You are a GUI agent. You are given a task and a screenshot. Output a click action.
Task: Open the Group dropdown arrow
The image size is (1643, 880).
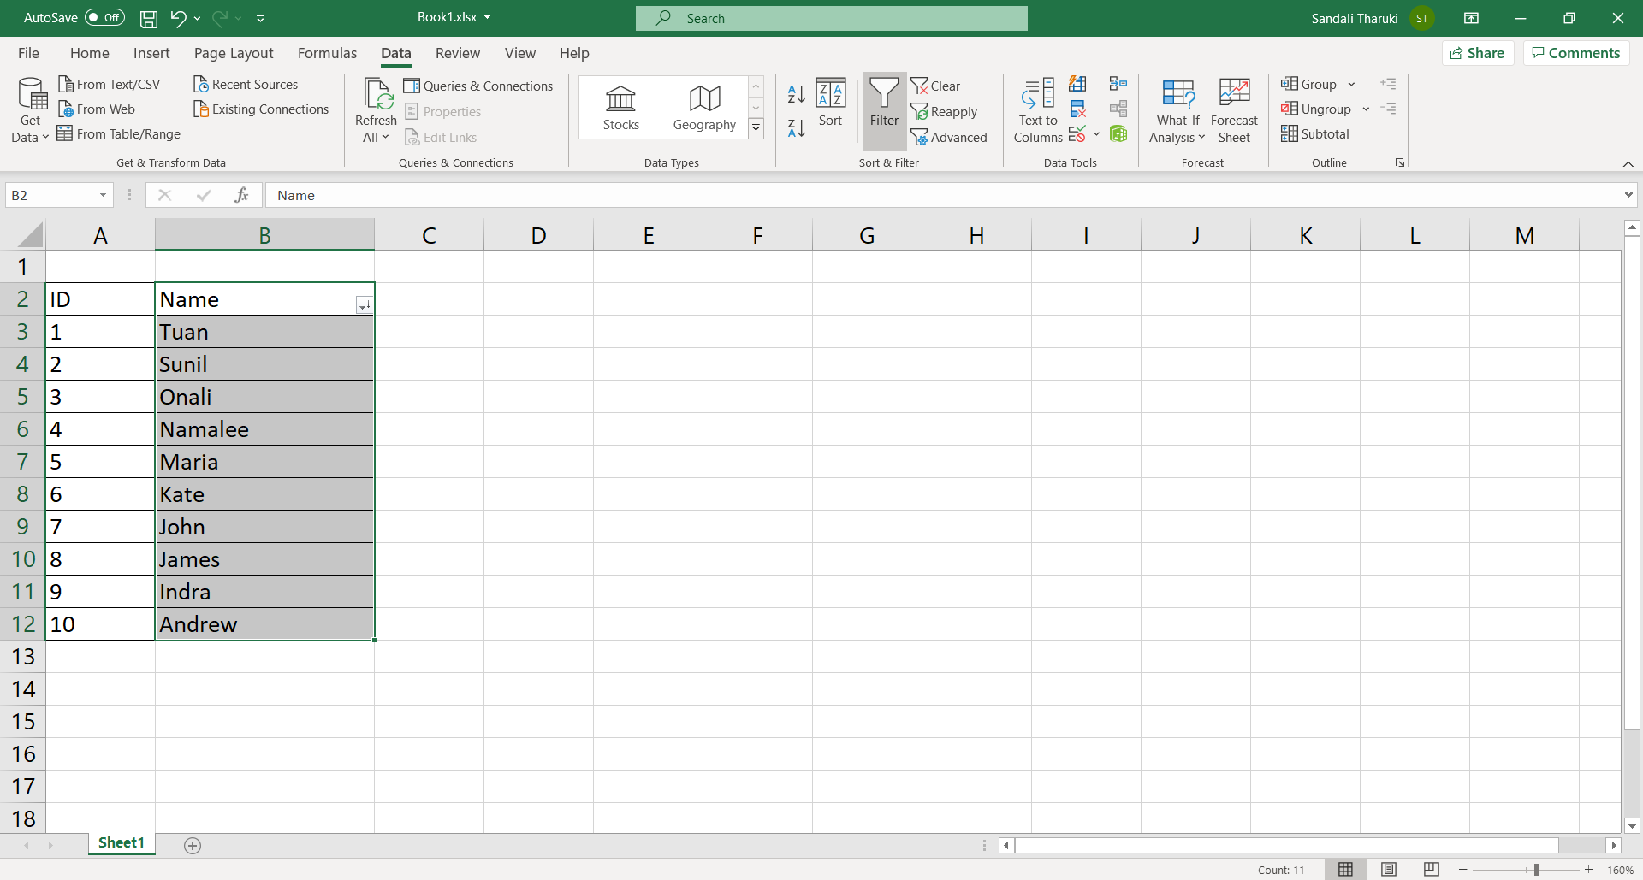click(x=1350, y=83)
